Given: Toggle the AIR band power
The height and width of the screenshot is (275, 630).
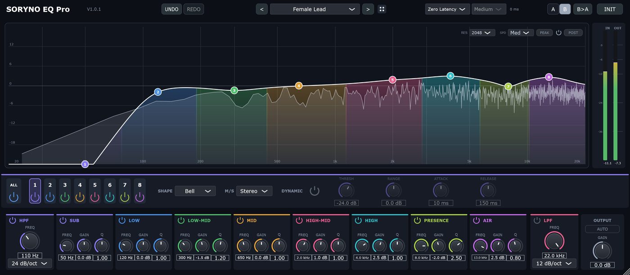Looking at the screenshot, I should 476,220.
